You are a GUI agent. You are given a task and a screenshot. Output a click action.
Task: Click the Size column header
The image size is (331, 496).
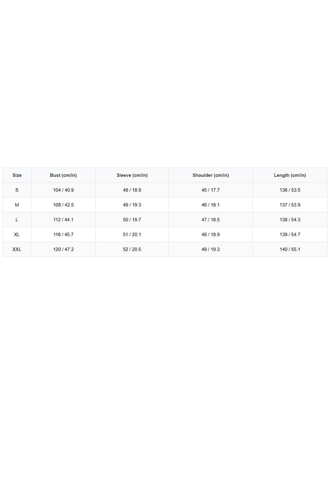pyautogui.click(x=17, y=175)
